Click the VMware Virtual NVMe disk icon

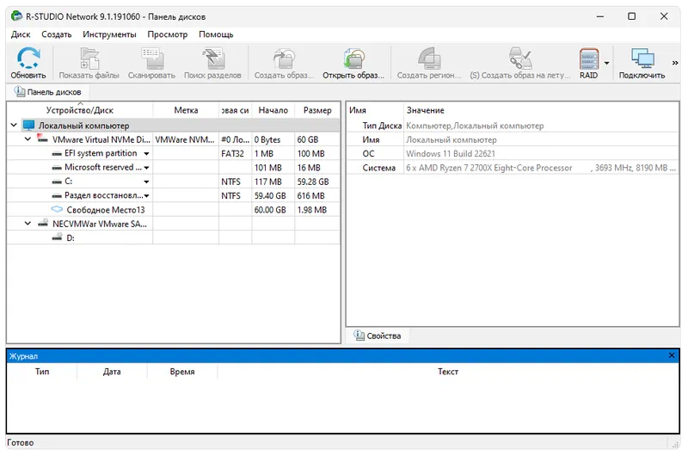[42, 139]
